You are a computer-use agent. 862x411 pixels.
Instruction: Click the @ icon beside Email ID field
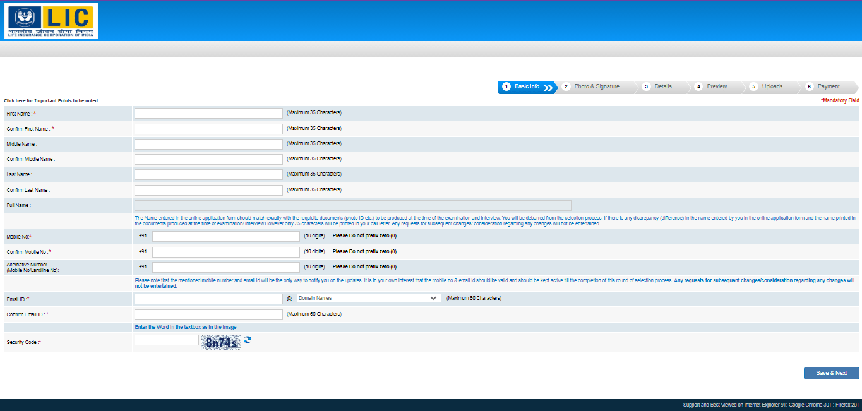point(289,297)
